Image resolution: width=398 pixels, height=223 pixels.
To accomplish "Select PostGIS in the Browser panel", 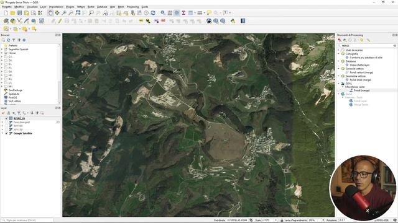I will pyautogui.click(x=12, y=98).
